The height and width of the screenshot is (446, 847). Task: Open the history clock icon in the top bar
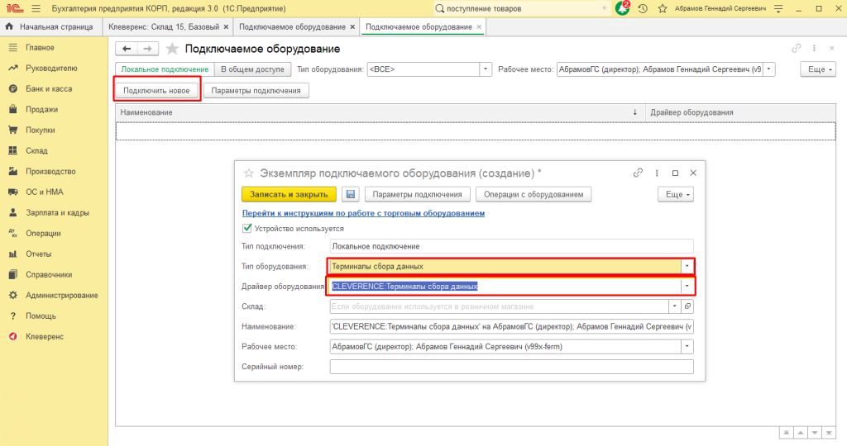642,8
